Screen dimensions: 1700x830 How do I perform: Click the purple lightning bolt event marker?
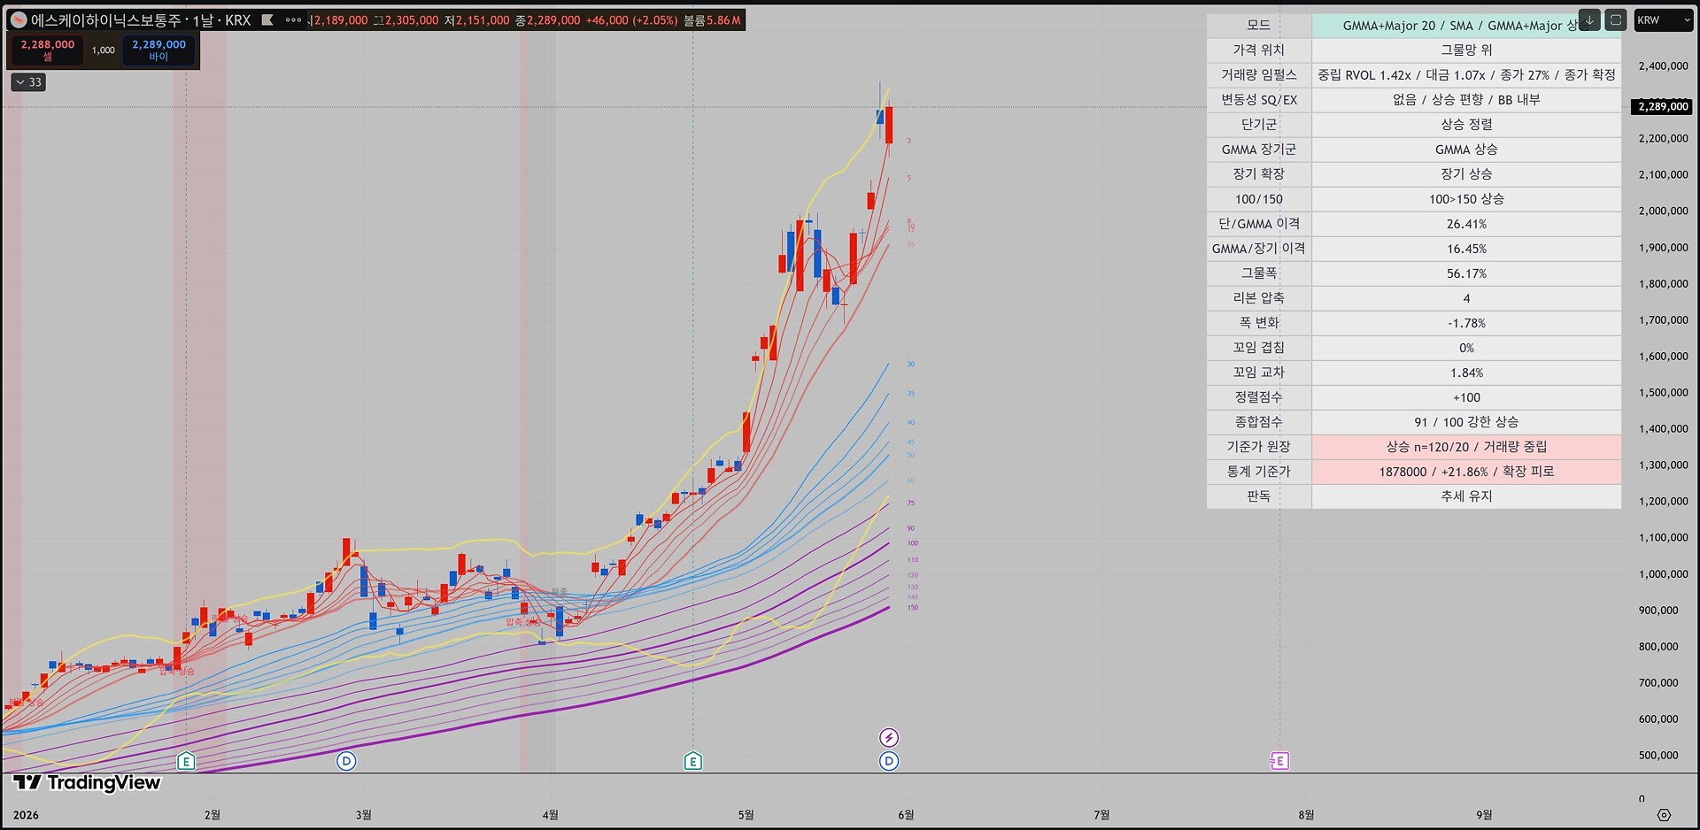click(x=889, y=738)
